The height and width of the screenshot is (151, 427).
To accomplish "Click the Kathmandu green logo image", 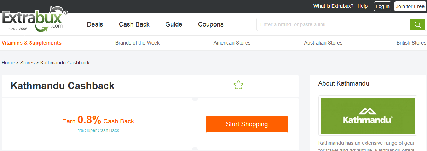I will 368,116.
